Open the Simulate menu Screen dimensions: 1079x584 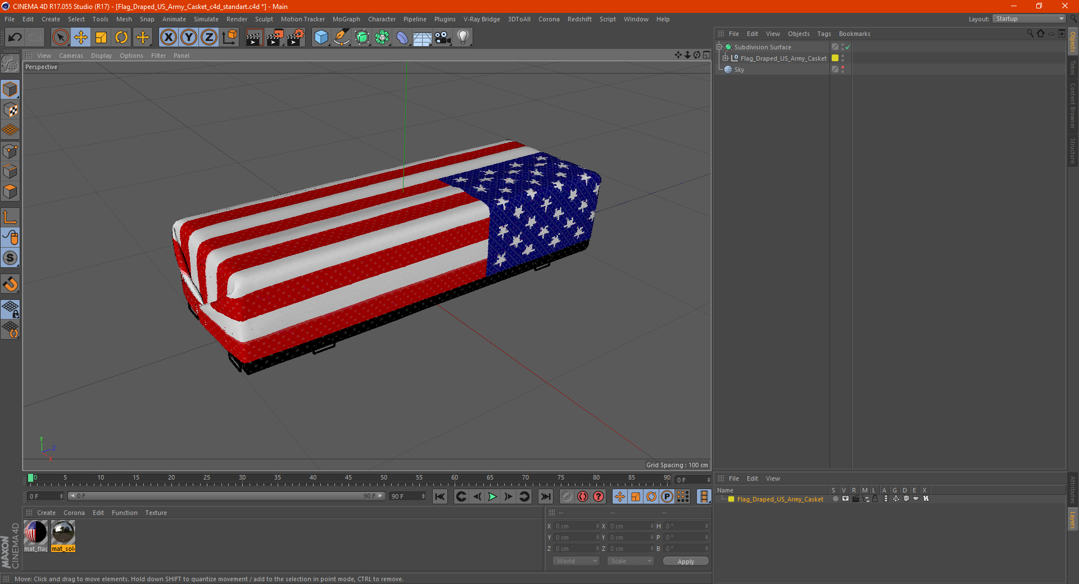[x=206, y=19]
